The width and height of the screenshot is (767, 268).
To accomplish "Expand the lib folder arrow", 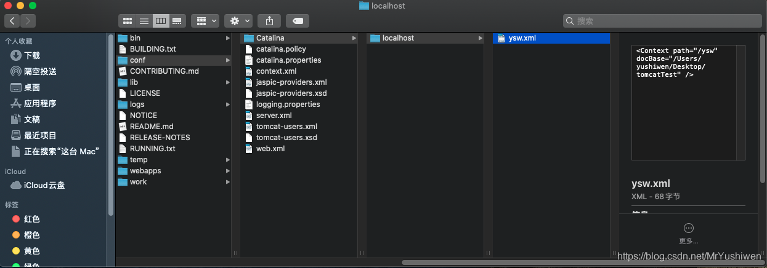I will (x=228, y=82).
